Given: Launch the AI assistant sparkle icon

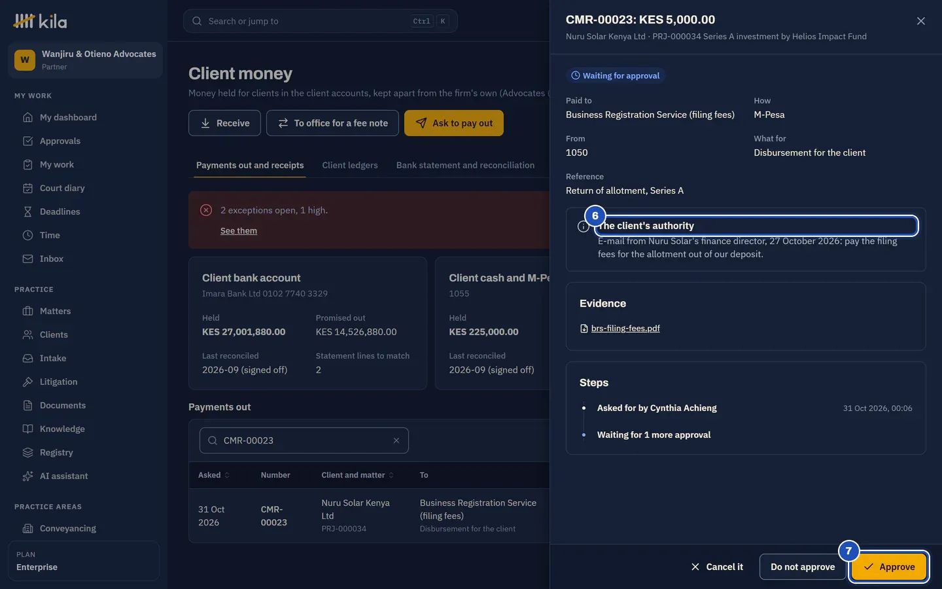Looking at the screenshot, I should pyautogui.click(x=27, y=476).
